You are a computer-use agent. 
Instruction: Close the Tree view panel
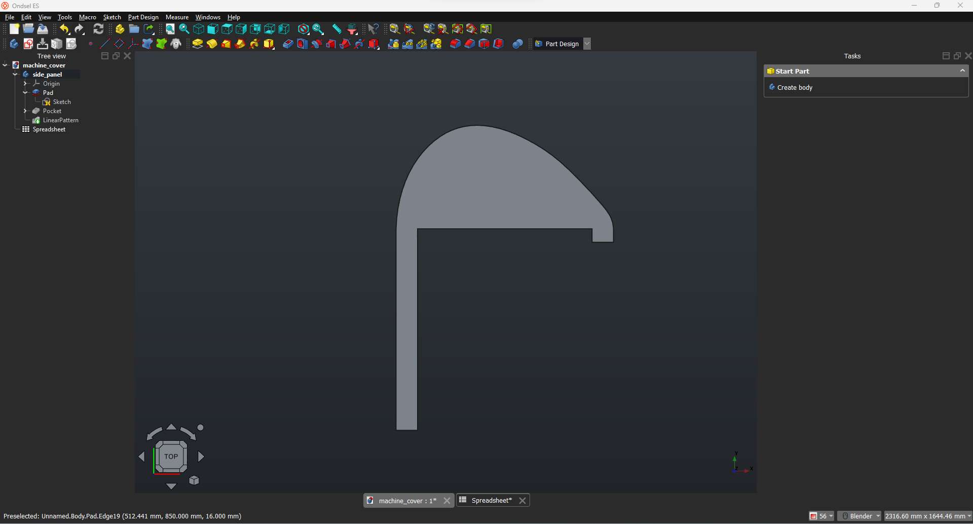pos(127,56)
